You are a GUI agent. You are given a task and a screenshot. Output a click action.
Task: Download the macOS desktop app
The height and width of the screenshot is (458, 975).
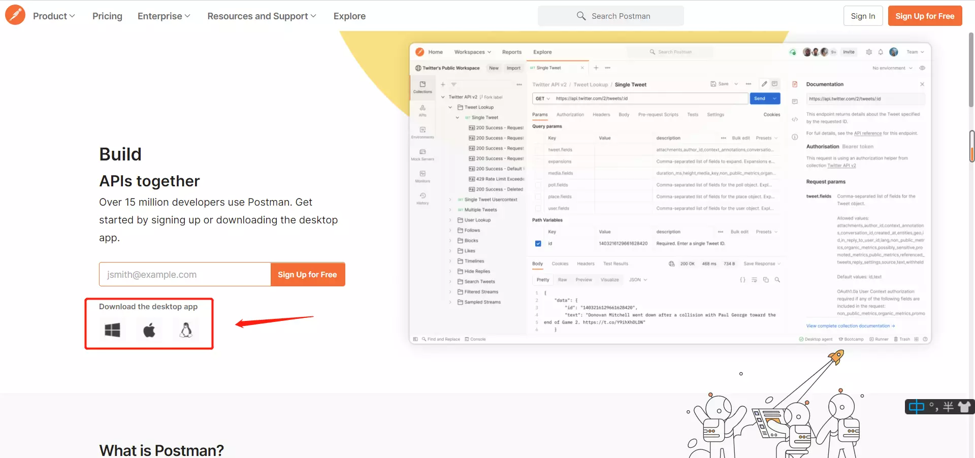click(149, 330)
